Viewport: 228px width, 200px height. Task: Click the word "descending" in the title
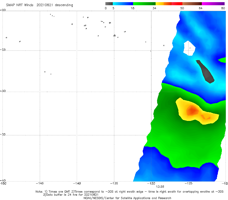pyautogui.click(x=64, y=5)
